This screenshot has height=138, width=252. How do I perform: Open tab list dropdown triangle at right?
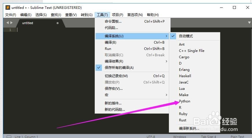tap(249, 23)
